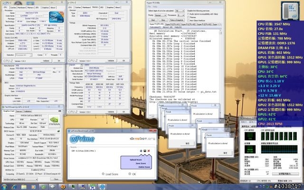Click the Hyper PI output vertical scrollbar
Image resolution: width=304 pixels, height=190 pixels.
click(x=220, y=72)
